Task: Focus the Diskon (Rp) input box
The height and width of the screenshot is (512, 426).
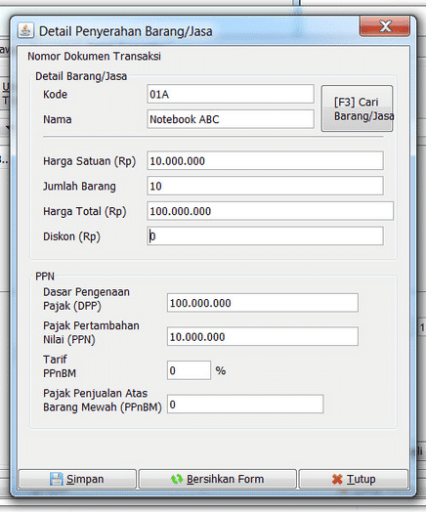Action: [265, 236]
